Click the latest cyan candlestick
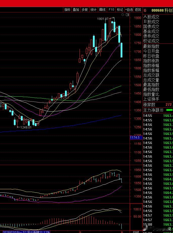 tap(121, 50)
